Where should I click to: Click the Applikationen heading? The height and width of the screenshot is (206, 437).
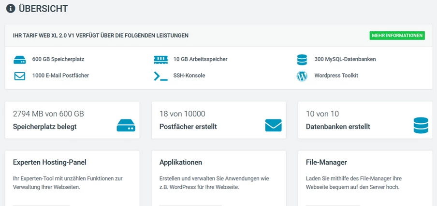pos(181,162)
